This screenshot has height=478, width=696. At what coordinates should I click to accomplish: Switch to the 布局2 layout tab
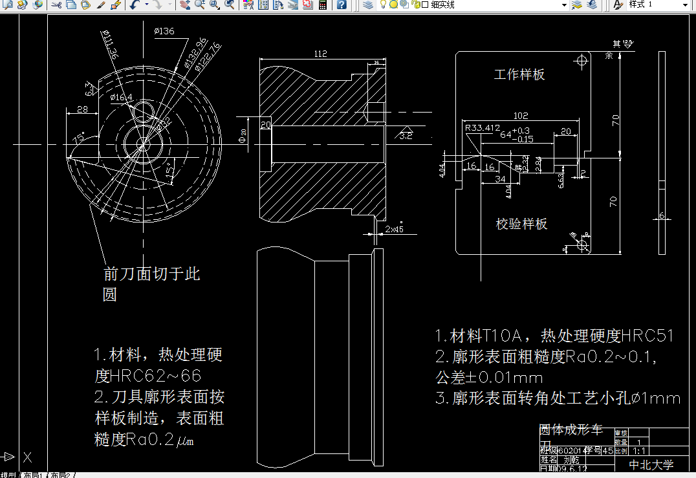(x=60, y=474)
